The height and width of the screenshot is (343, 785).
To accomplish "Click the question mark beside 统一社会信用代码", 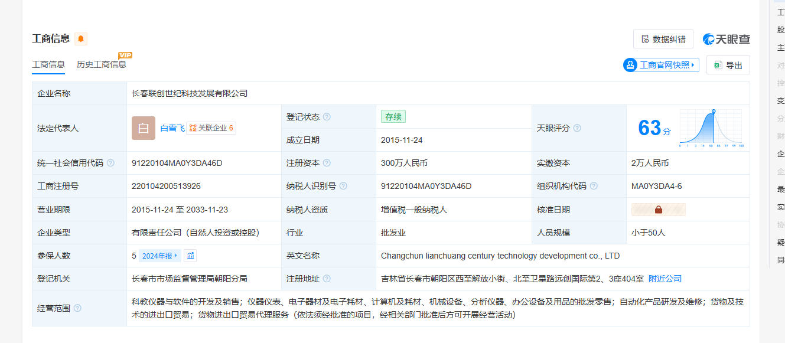I will [x=110, y=163].
